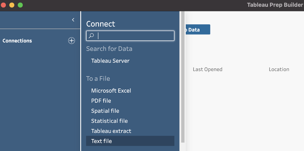Choose Microsoft Excel as the file connection
The width and height of the screenshot is (304, 151).
coord(111,91)
